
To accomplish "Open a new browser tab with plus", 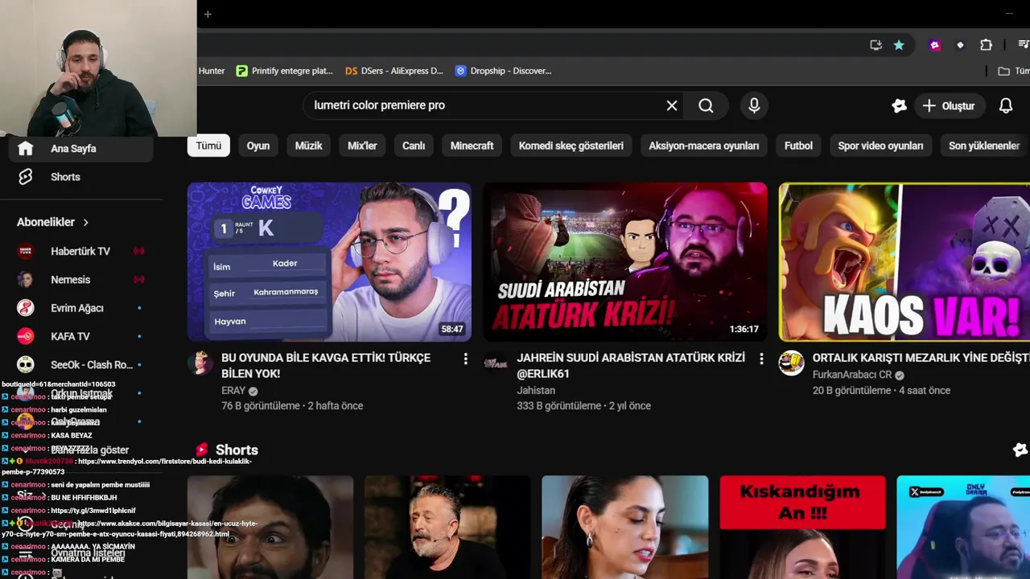I will (208, 14).
